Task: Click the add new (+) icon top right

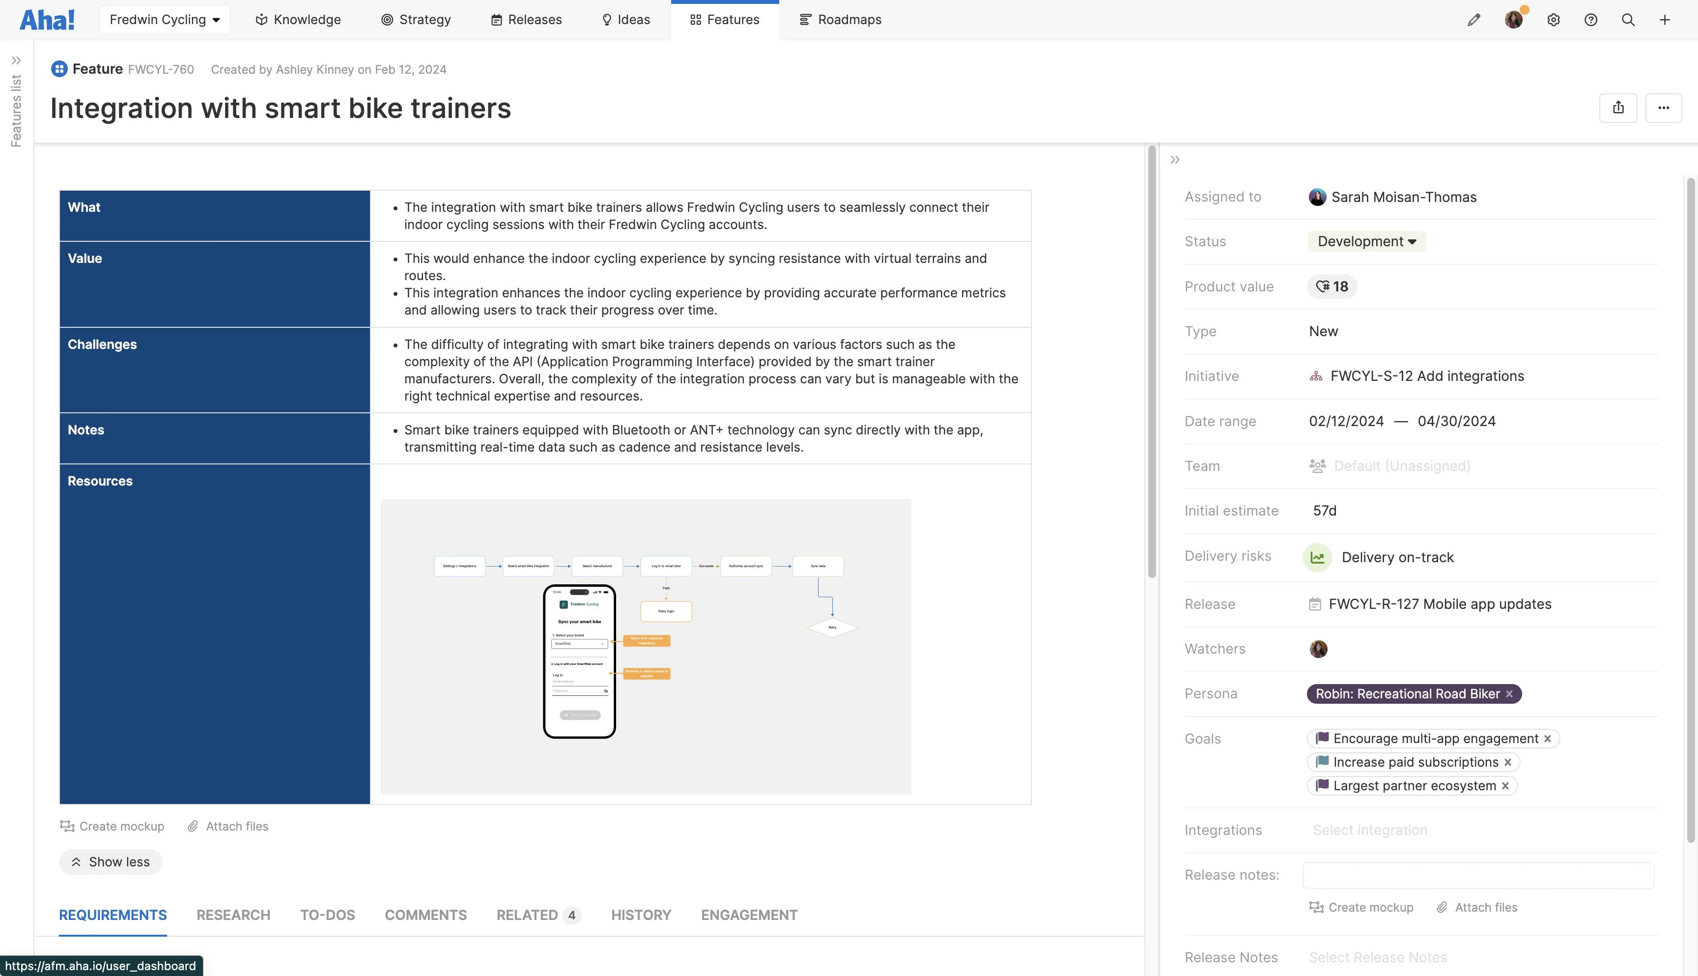Action: click(1665, 20)
